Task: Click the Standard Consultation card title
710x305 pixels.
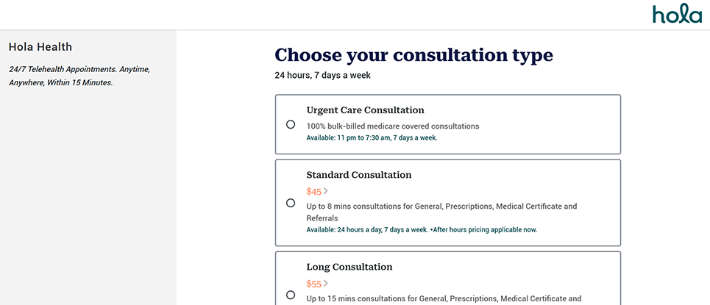Action: (358, 175)
